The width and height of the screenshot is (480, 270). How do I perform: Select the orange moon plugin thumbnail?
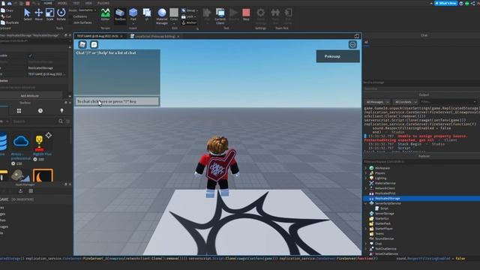point(43,175)
